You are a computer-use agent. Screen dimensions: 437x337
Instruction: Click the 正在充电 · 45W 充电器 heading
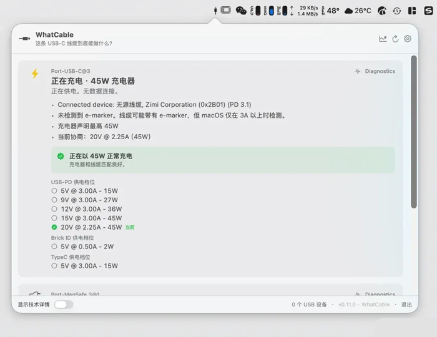pos(93,81)
